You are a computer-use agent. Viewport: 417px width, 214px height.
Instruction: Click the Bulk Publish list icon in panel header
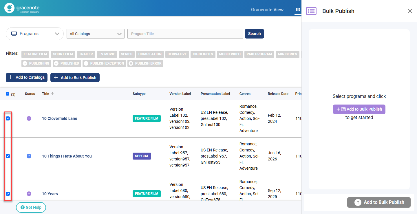[x=311, y=11]
